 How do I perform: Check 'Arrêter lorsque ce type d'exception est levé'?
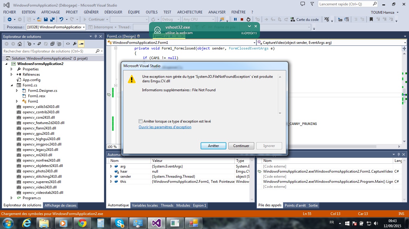pos(140,121)
